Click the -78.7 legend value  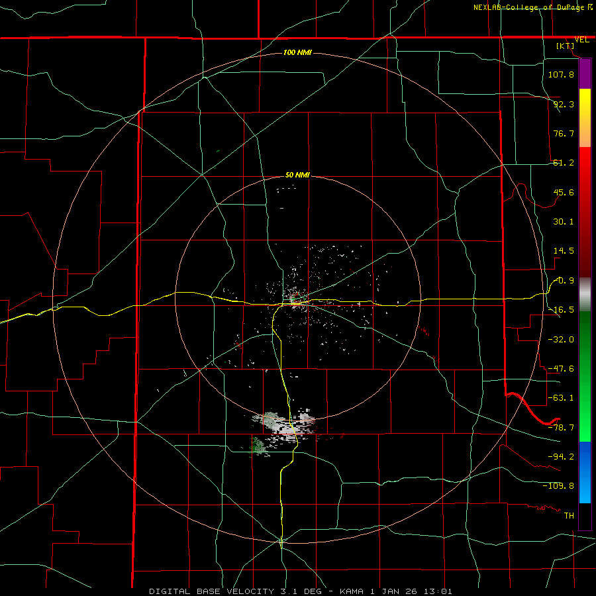point(561,428)
